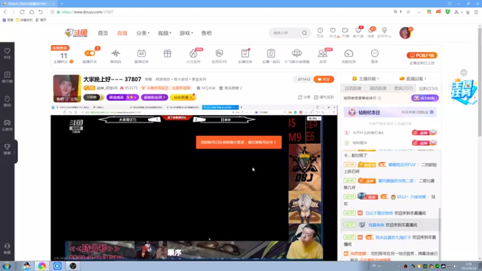Click the blue K app taskbar icon

pos(57,266)
